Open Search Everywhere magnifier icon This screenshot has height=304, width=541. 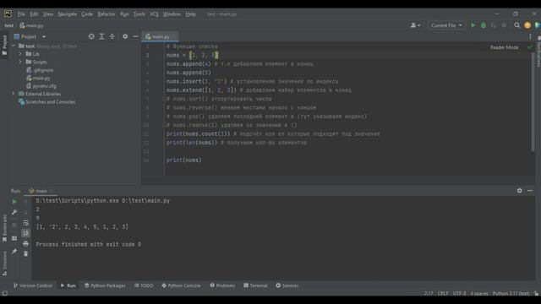point(516,25)
